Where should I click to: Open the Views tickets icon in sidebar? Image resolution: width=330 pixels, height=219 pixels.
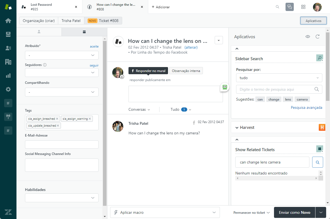tap(8, 34)
